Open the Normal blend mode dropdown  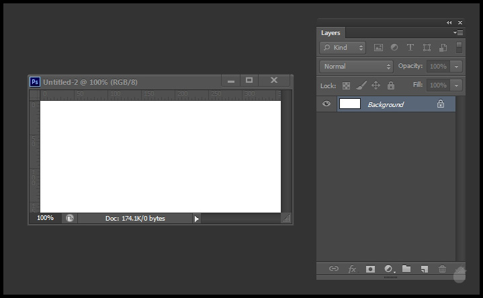point(356,67)
